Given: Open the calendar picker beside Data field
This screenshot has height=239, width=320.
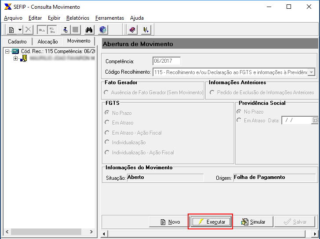Looking at the screenshot, I should [x=315, y=120].
